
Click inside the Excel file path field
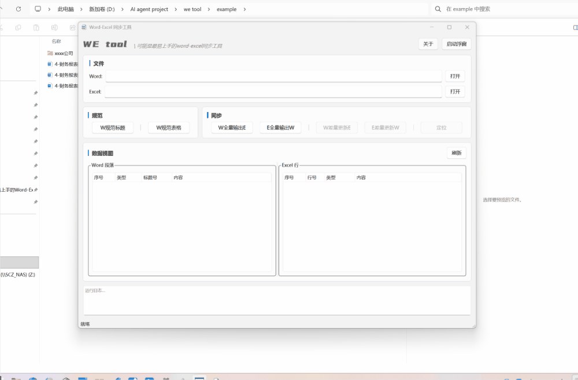pyautogui.click(x=273, y=92)
